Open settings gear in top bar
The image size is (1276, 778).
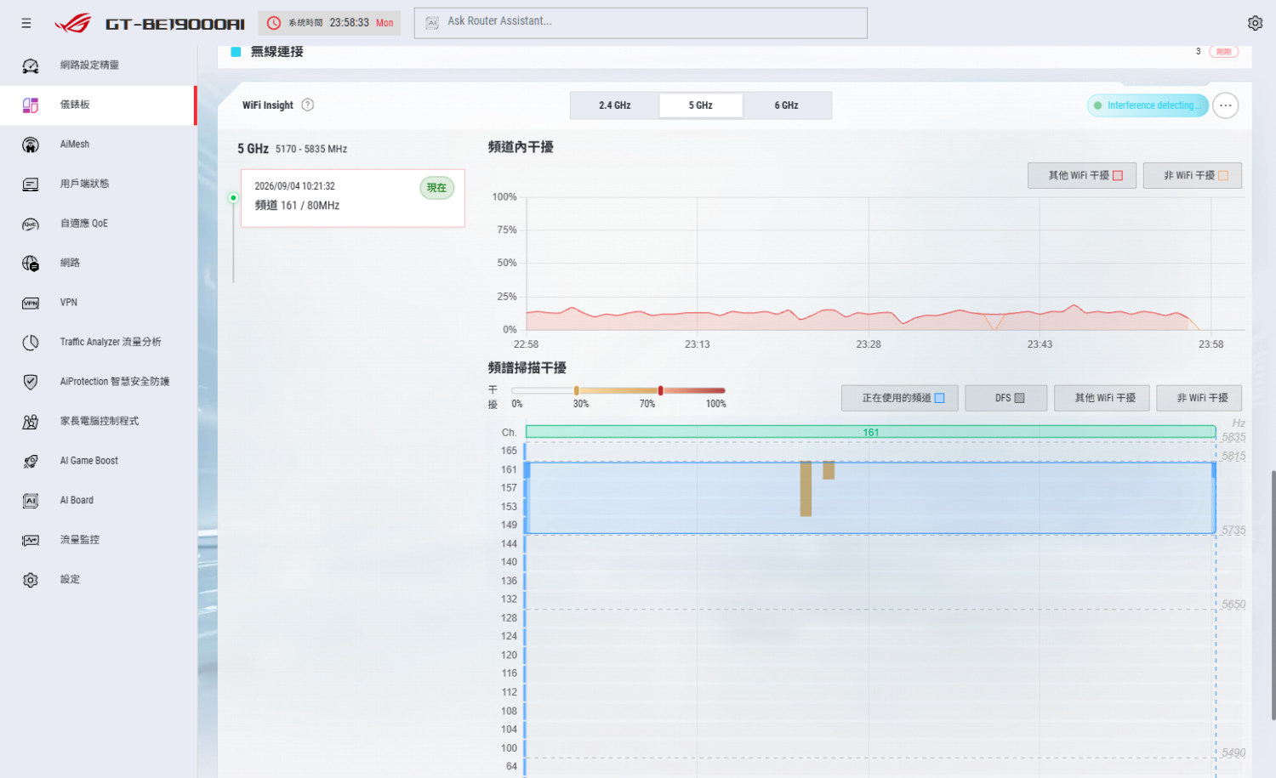click(1255, 23)
